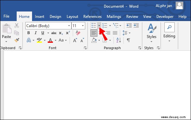Viewport: 191px width, 120px height.
Task: Click the Cut scissors icon
Action: (17, 26)
